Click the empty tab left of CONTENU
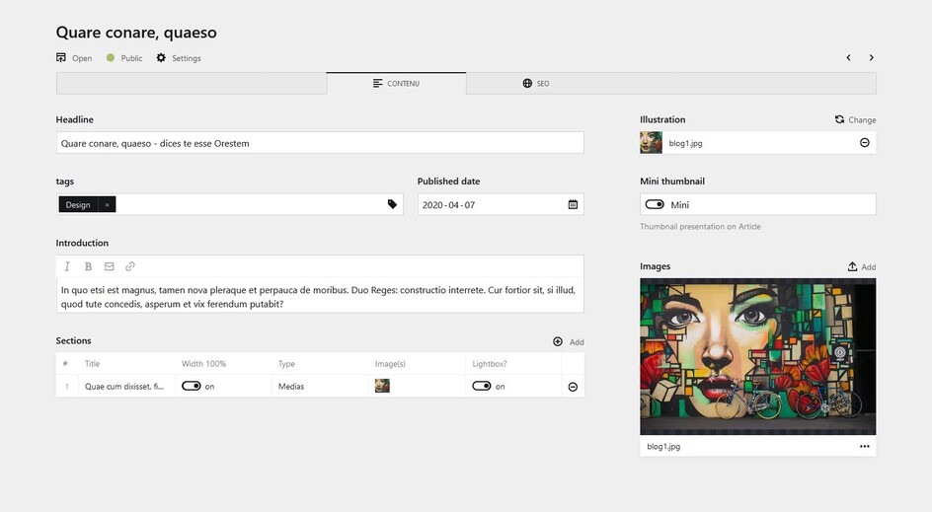The height and width of the screenshot is (512, 932). pyautogui.click(x=192, y=83)
